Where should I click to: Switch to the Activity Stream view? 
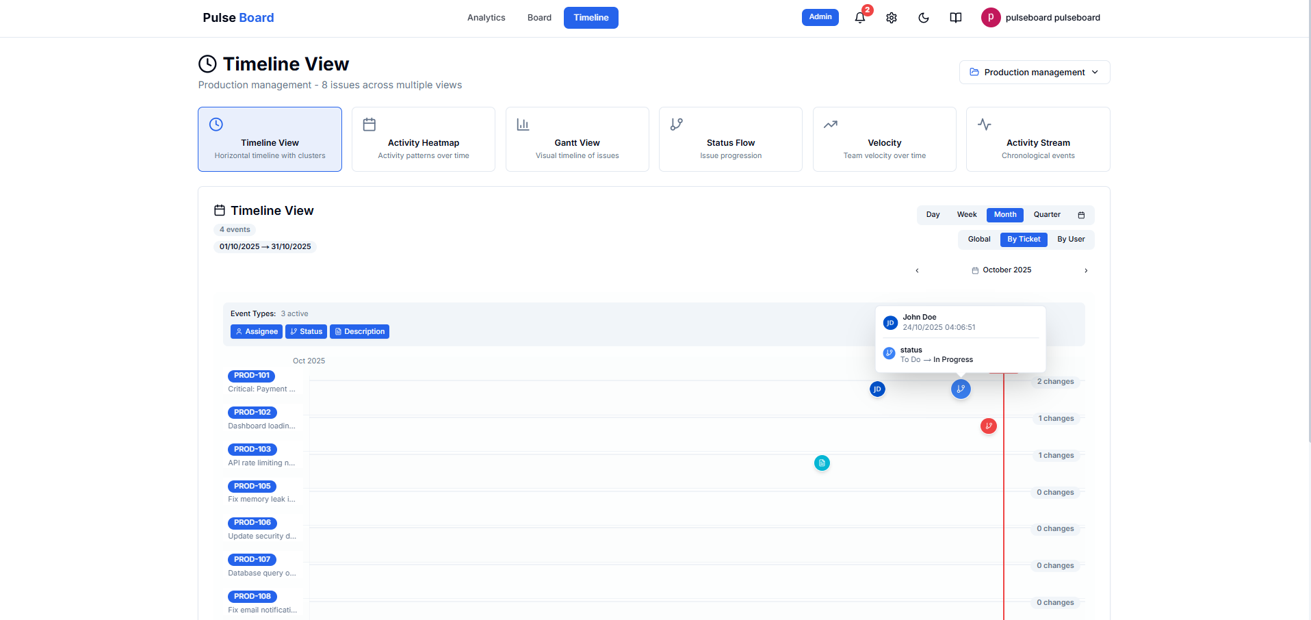point(1037,139)
